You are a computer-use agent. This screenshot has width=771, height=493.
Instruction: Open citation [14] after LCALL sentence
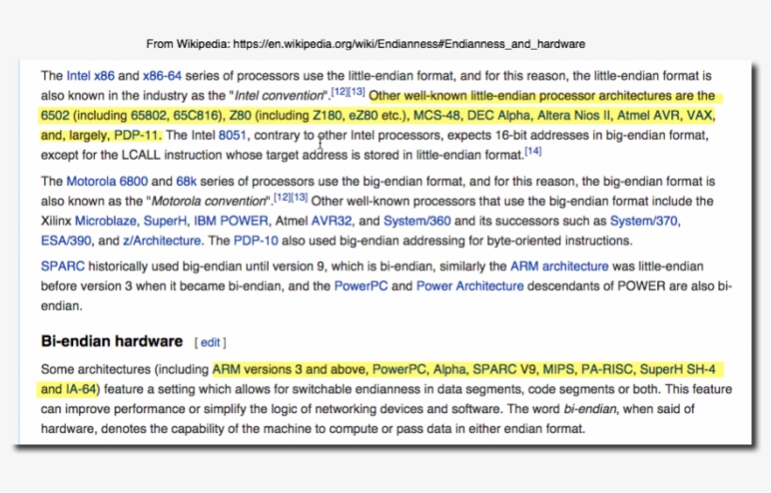coord(533,151)
